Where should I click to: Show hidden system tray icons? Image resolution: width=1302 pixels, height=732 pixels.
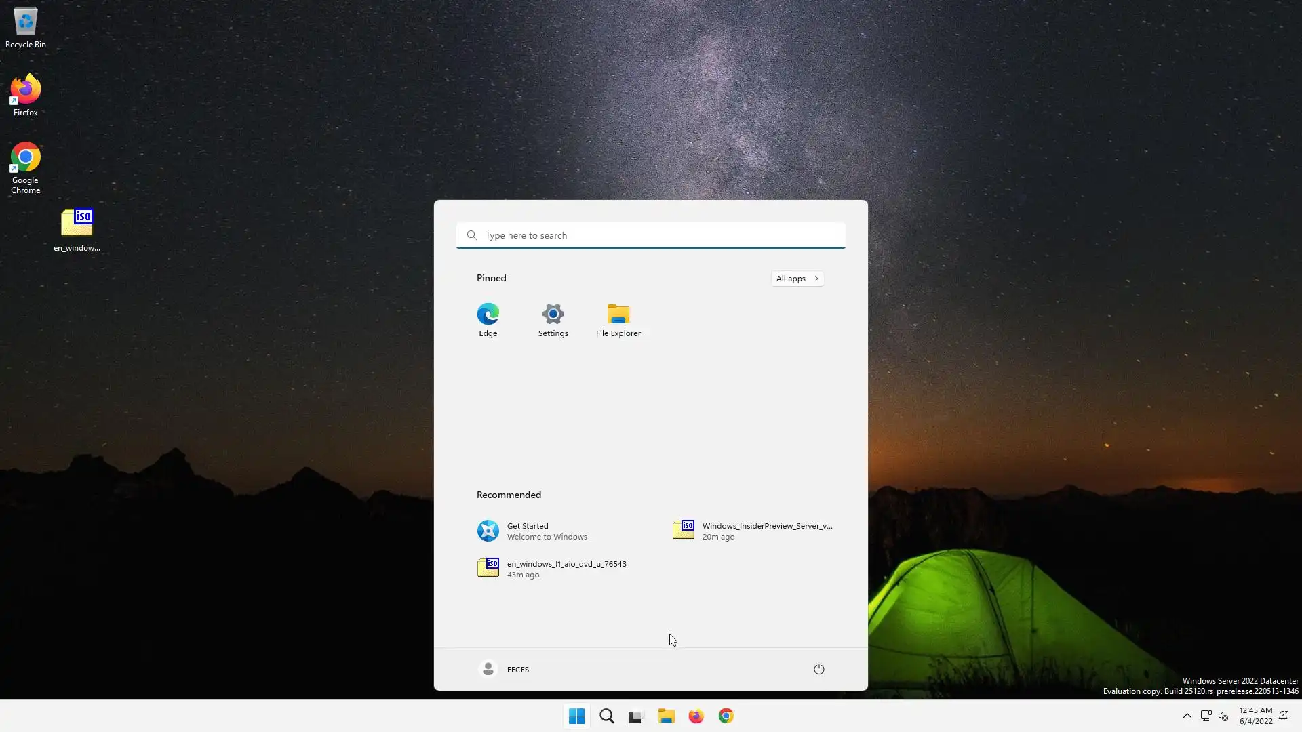pos(1187,716)
